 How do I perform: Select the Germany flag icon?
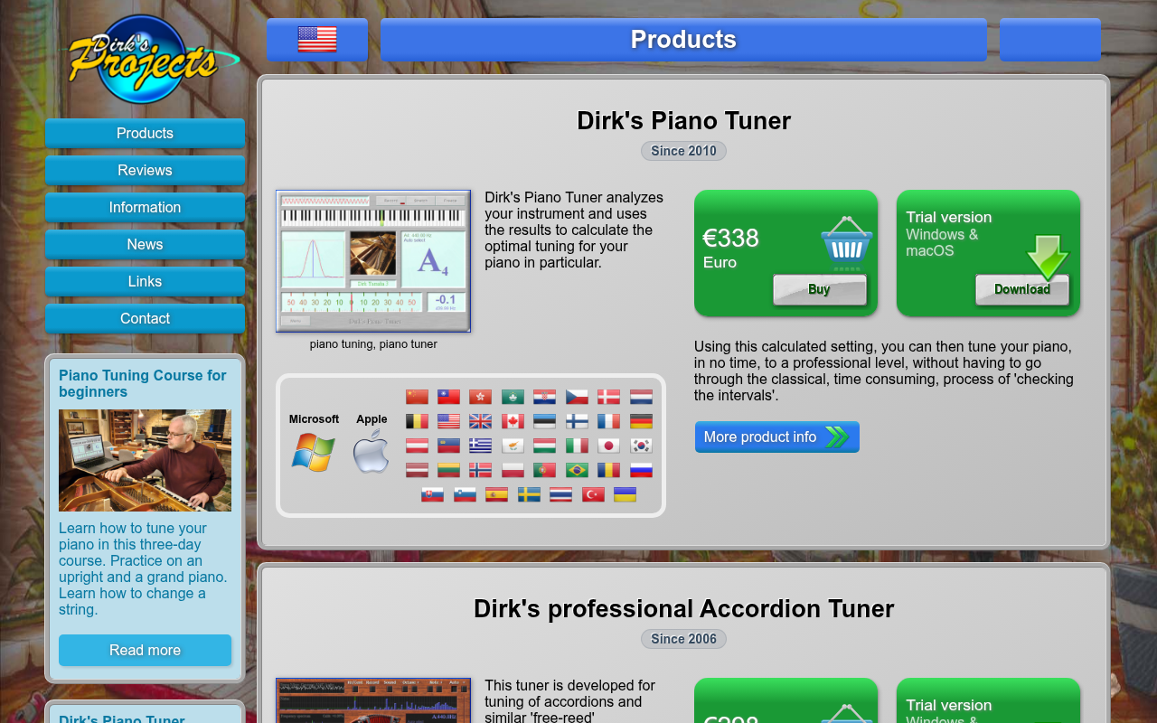coord(641,421)
